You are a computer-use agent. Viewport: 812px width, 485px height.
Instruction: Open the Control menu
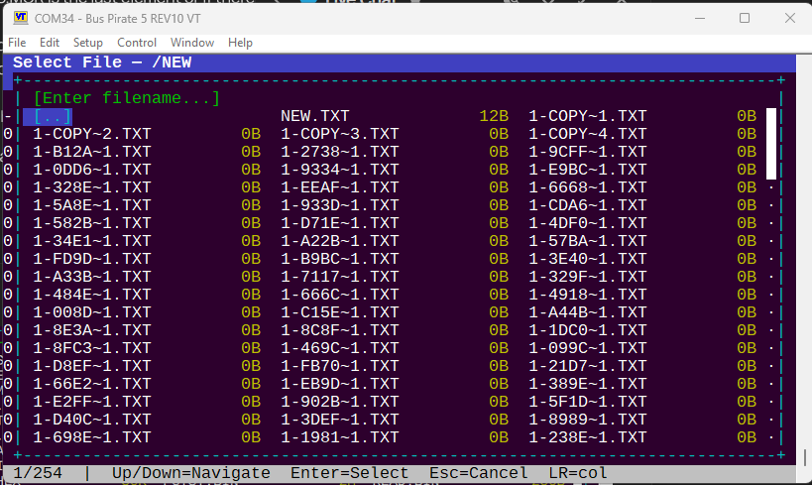point(137,43)
